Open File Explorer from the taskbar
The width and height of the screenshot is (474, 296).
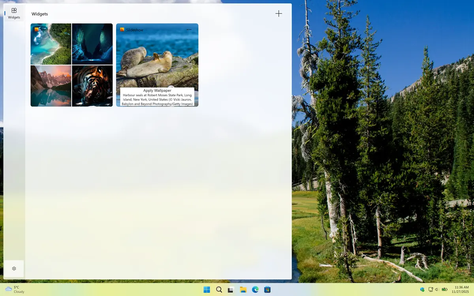point(243,289)
